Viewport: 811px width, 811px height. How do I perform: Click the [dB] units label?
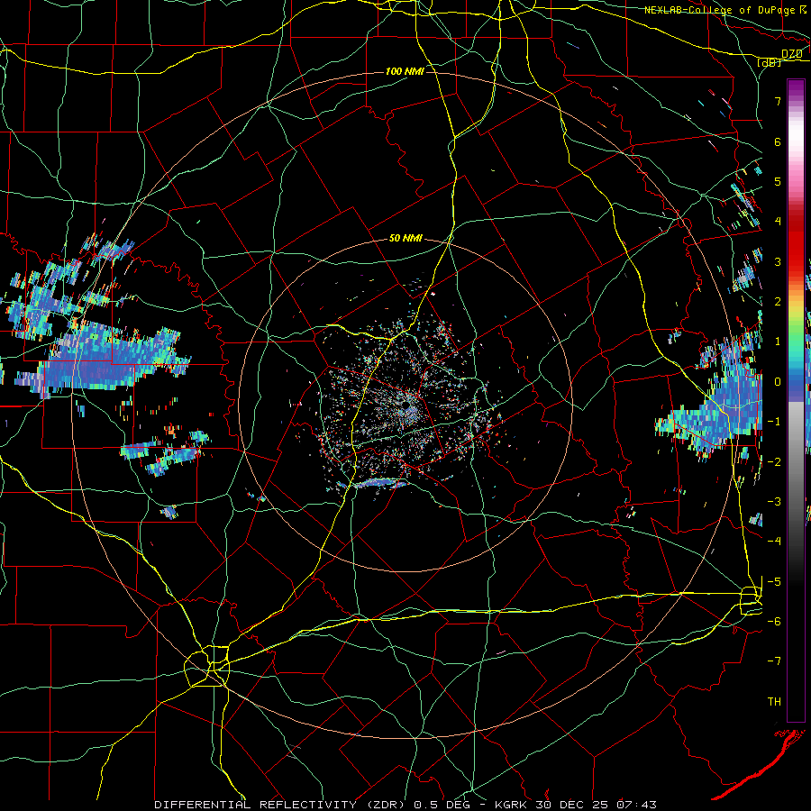pos(770,62)
